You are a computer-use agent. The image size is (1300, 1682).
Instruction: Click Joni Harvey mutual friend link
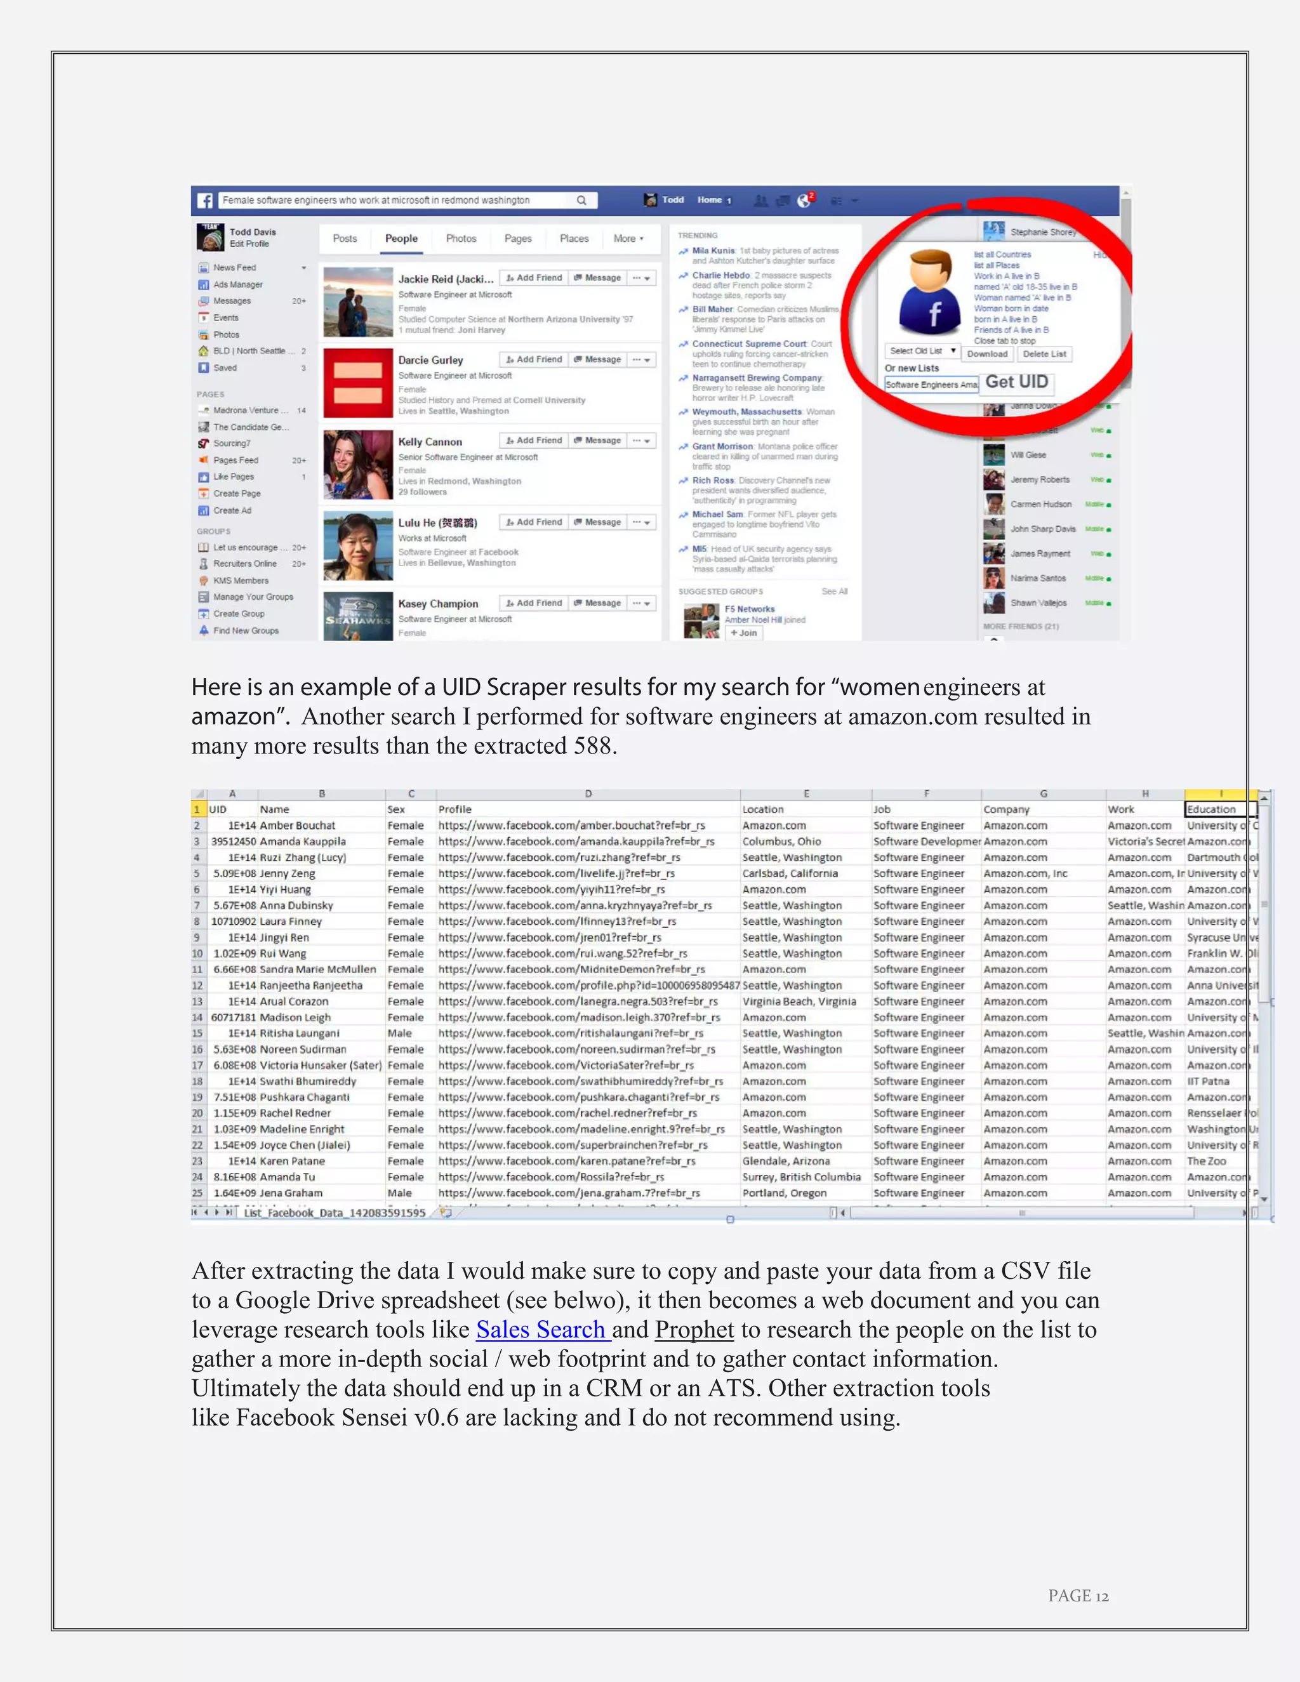tap(481, 331)
